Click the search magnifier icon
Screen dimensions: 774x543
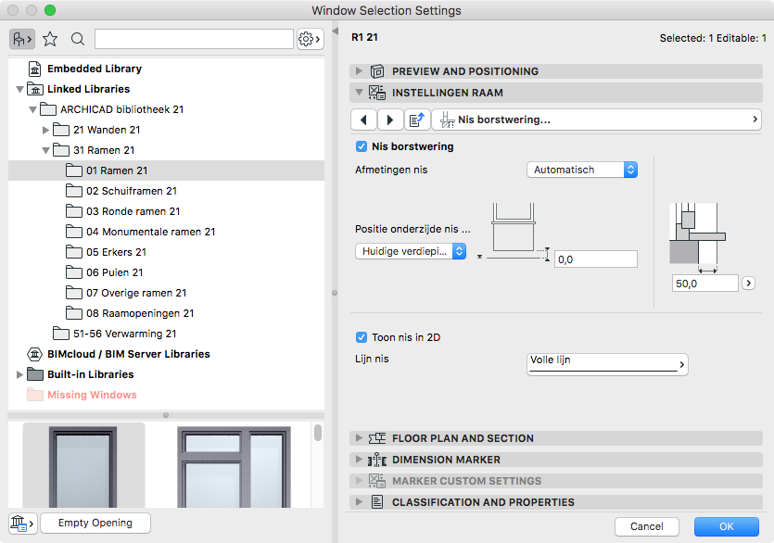tap(78, 39)
